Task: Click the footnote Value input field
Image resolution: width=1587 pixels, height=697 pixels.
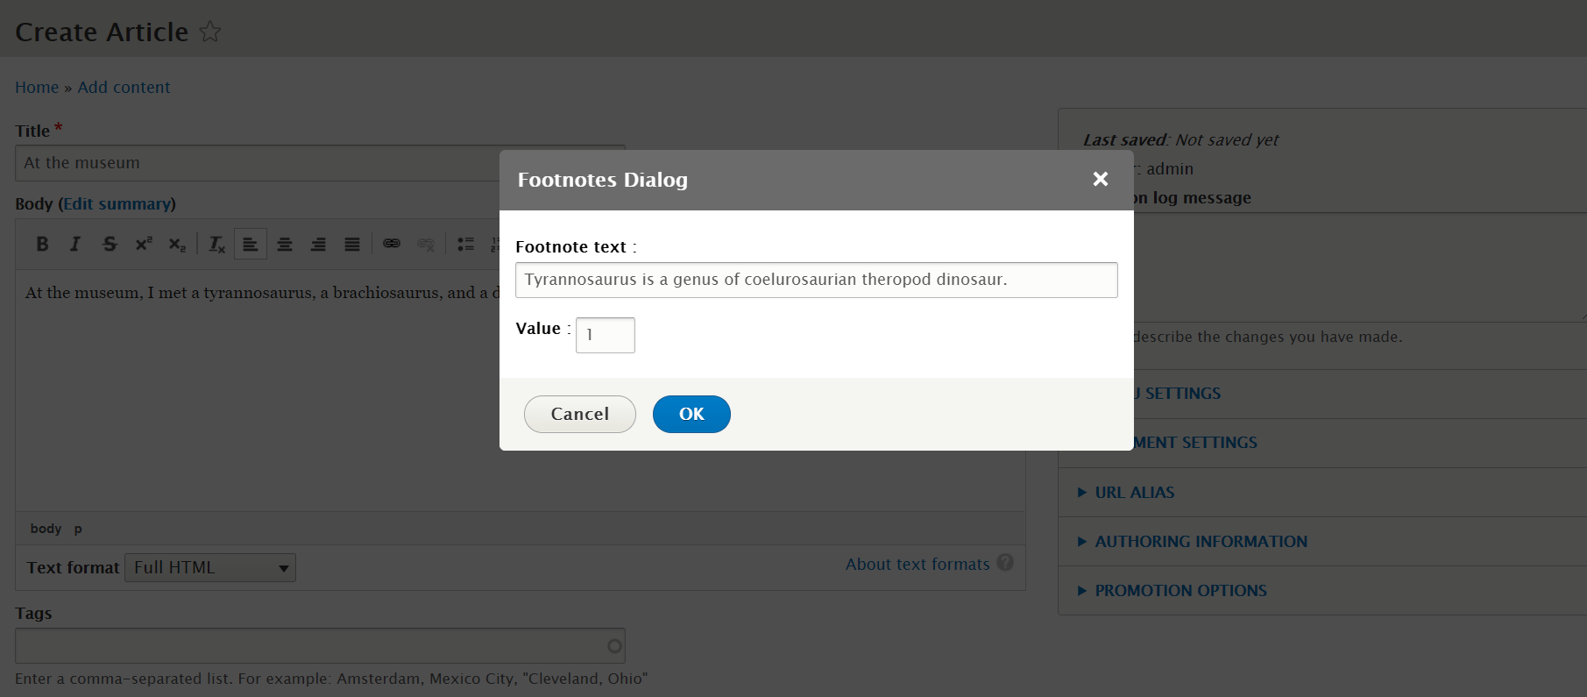Action: [605, 335]
